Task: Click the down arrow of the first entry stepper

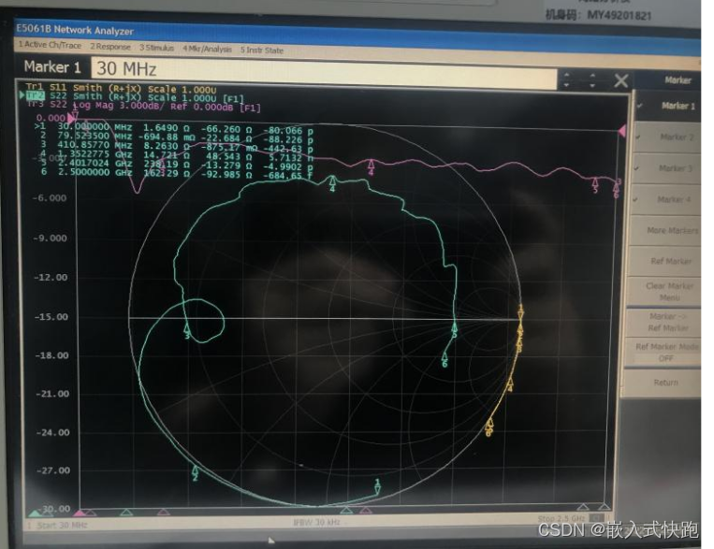Action: [x=566, y=85]
